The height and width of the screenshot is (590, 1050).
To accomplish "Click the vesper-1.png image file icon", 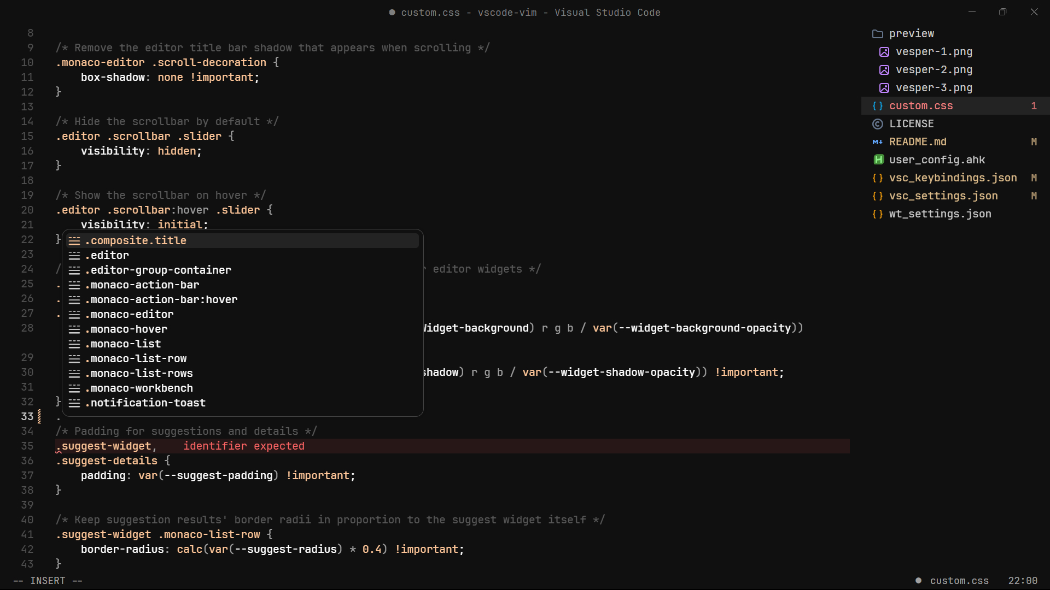I will click(x=884, y=52).
